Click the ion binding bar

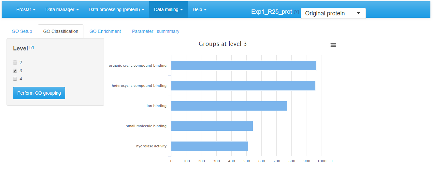(x=229, y=106)
